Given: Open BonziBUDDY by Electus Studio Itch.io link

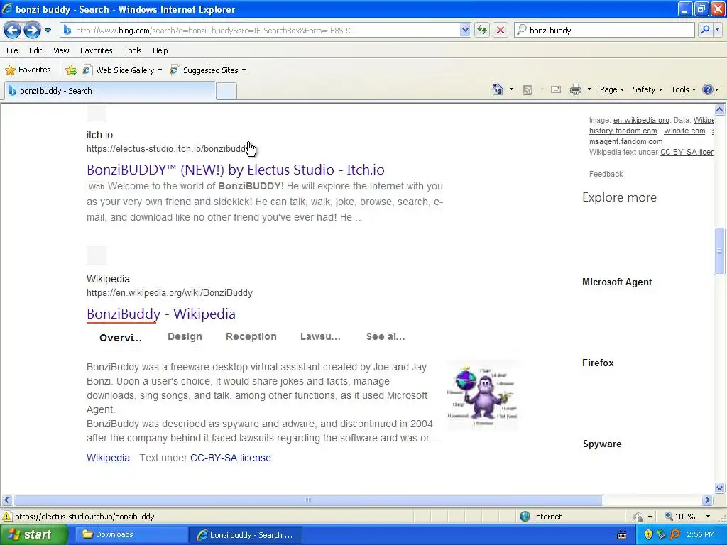Looking at the screenshot, I should point(236,170).
